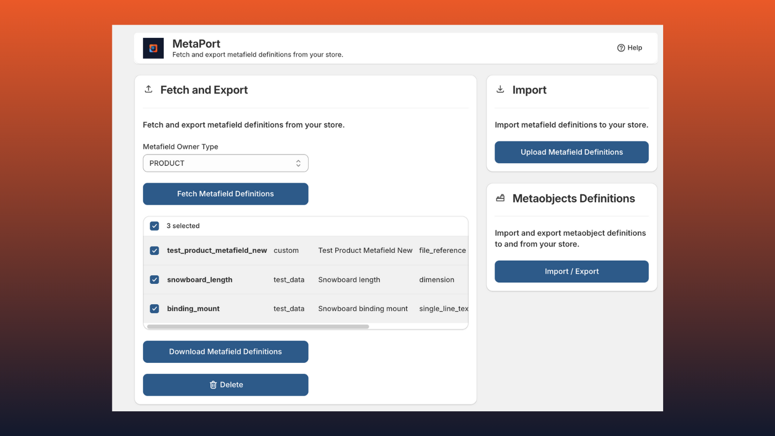Toggle the select-all '3 selected' checkbox
Image resolution: width=775 pixels, height=436 pixels.
[155, 226]
